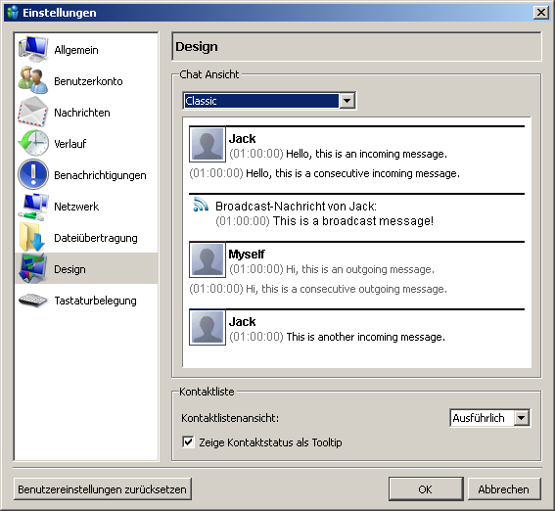Open the Allgemein monitor icon

click(x=33, y=49)
